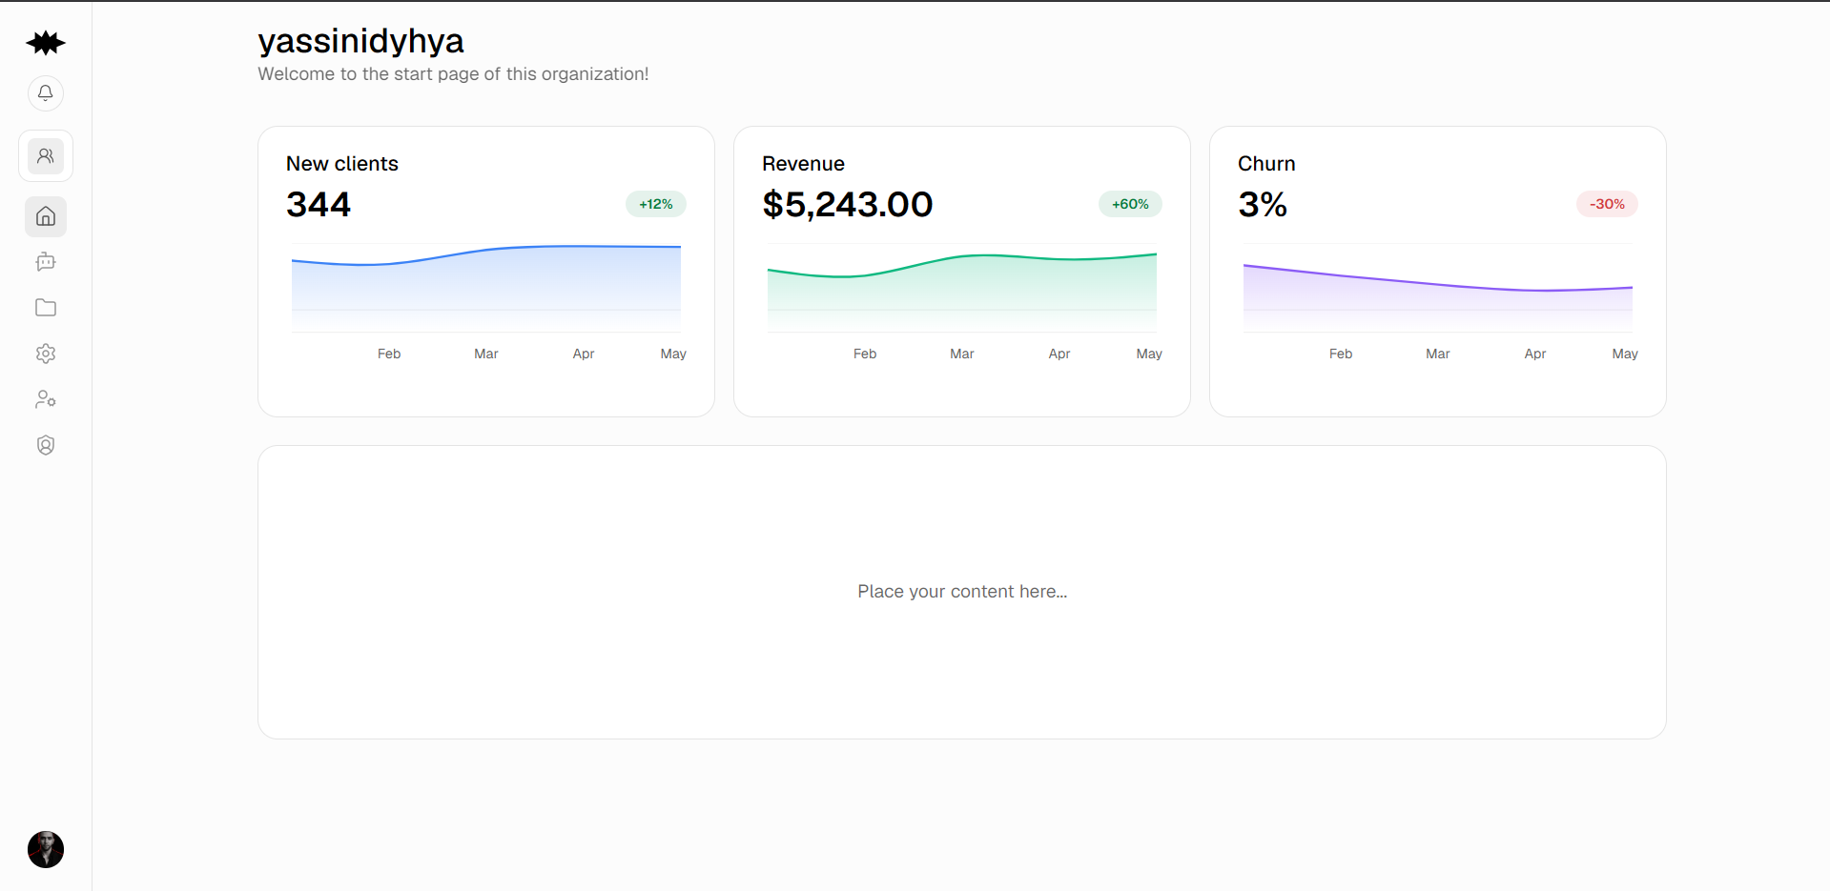1830x891 pixels.
Task: Go to the Home icon in the sidebar
Action: tap(46, 216)
